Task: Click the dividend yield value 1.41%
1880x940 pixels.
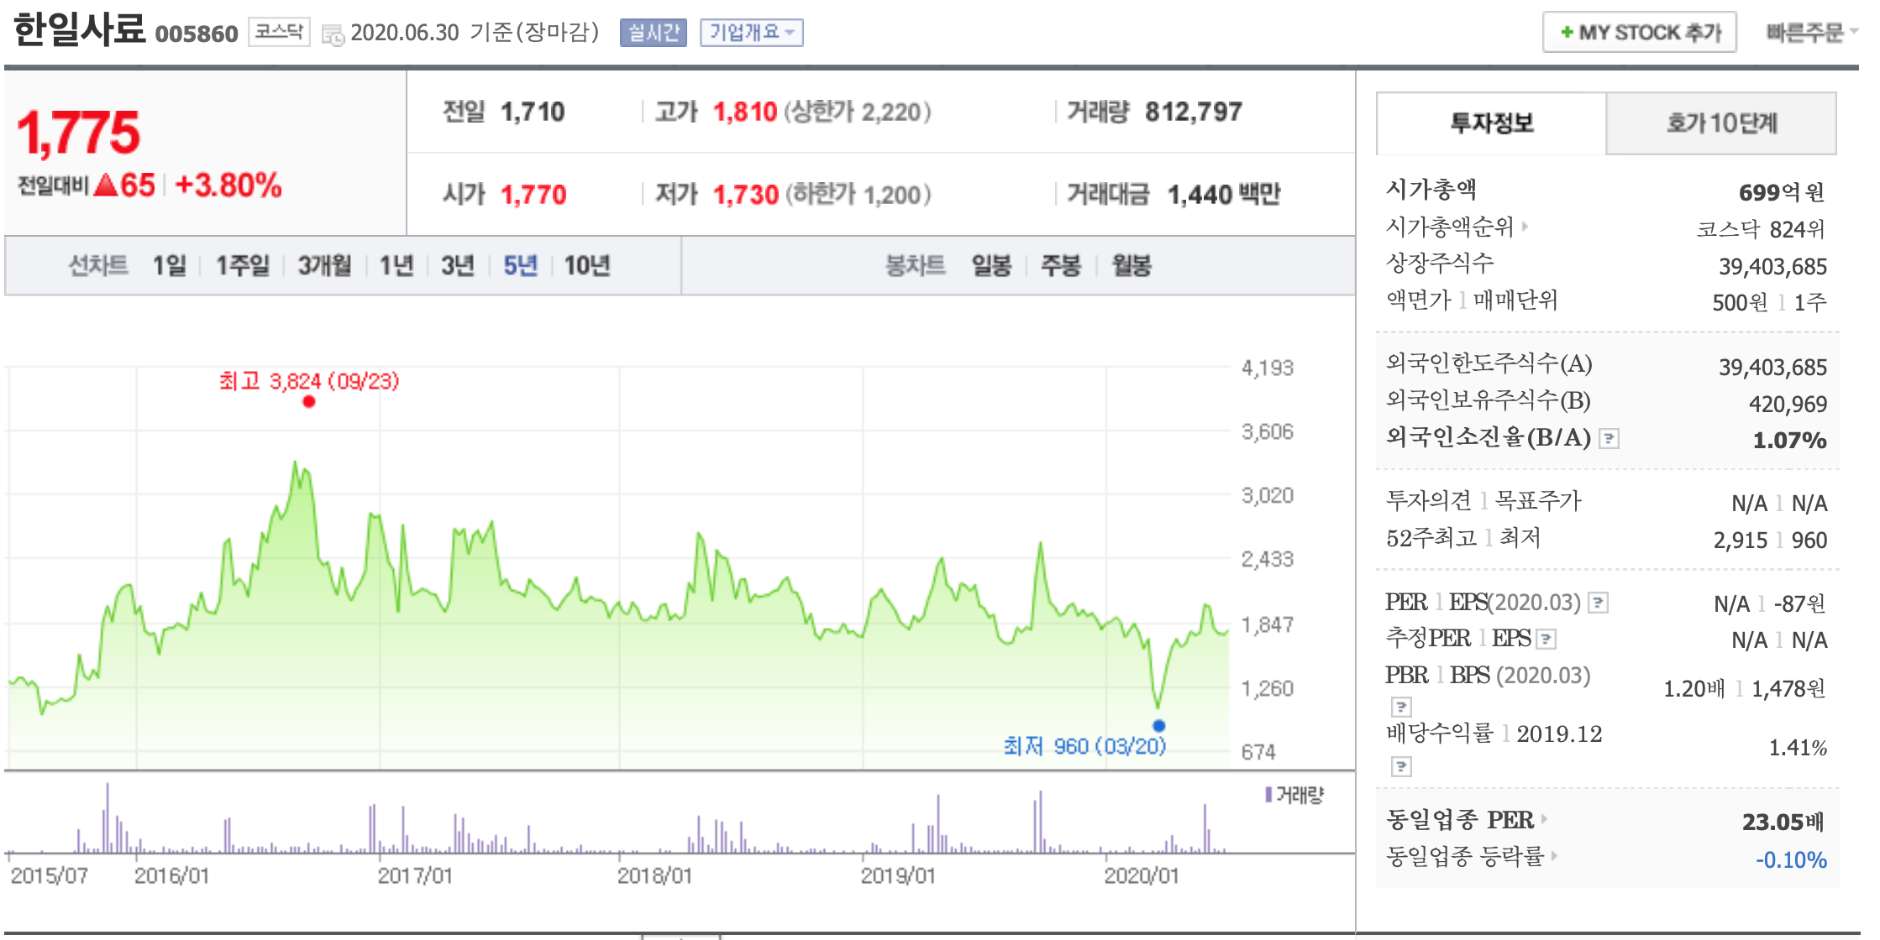Action: click(1798, 748)
